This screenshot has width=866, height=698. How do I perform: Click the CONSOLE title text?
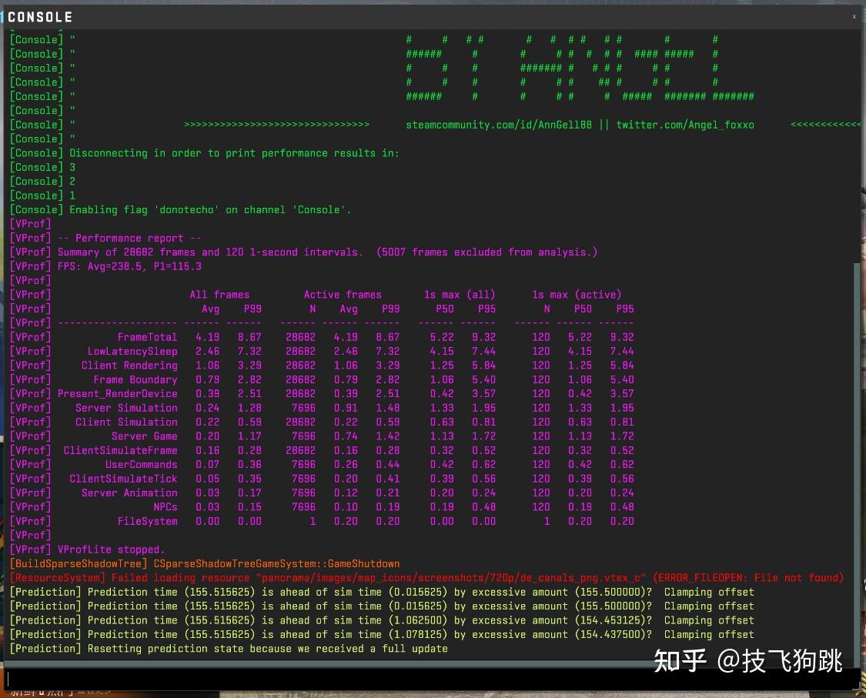tap(40, 17)
